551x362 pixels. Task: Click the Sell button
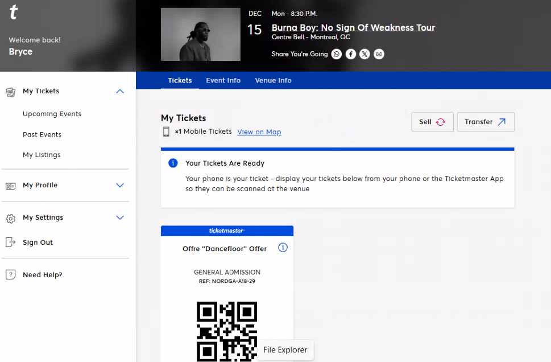click(432, 122)
